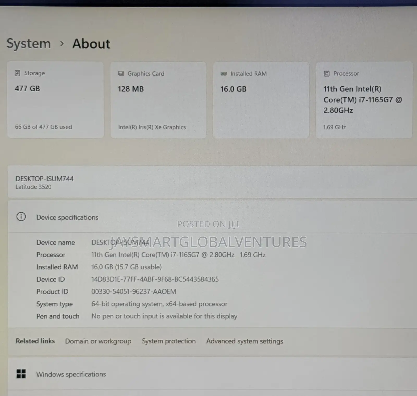Click the About breadcrumb heading

click(x=91, y=43)
